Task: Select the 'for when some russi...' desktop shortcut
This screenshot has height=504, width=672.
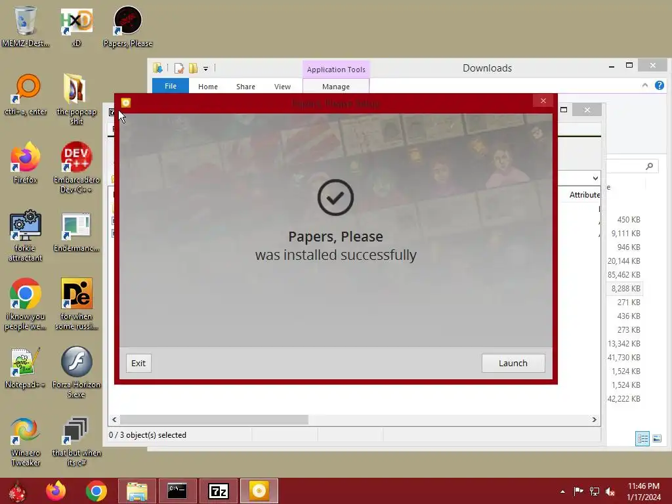Action: click(x=76, y=304)
